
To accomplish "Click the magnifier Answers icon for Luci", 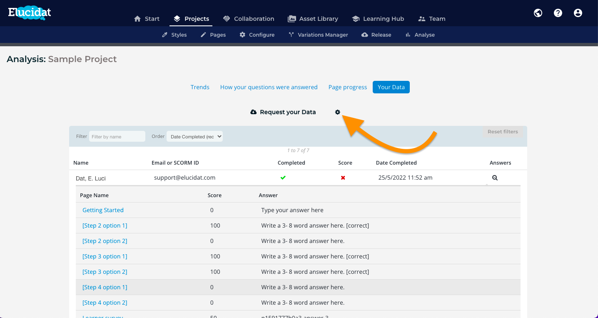I will pyautogui.click(x=495, y=178).
